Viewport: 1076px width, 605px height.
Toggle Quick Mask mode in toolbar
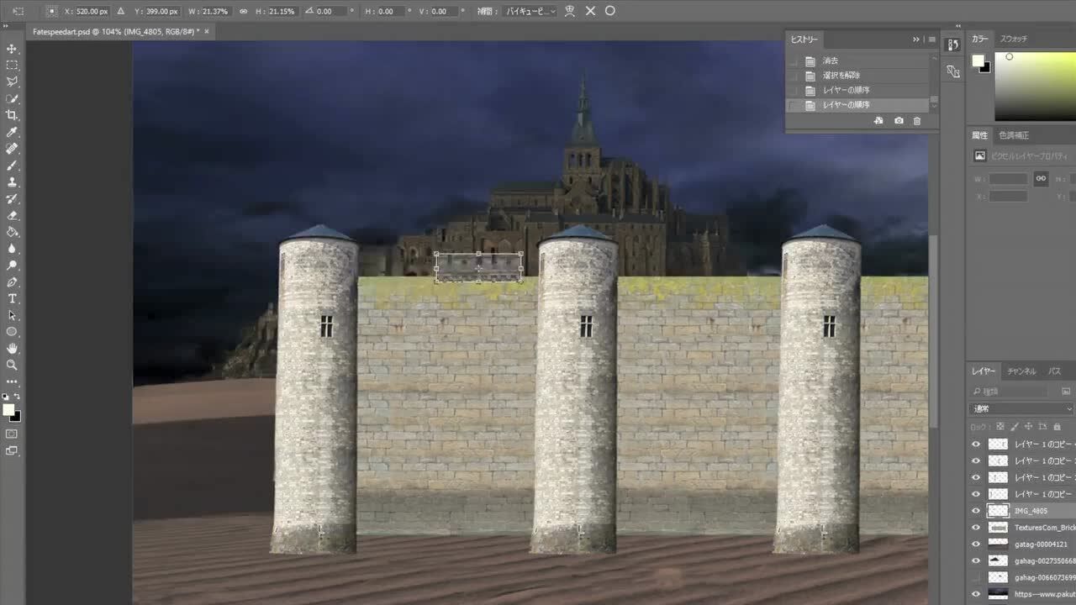(x=12, y=434)
